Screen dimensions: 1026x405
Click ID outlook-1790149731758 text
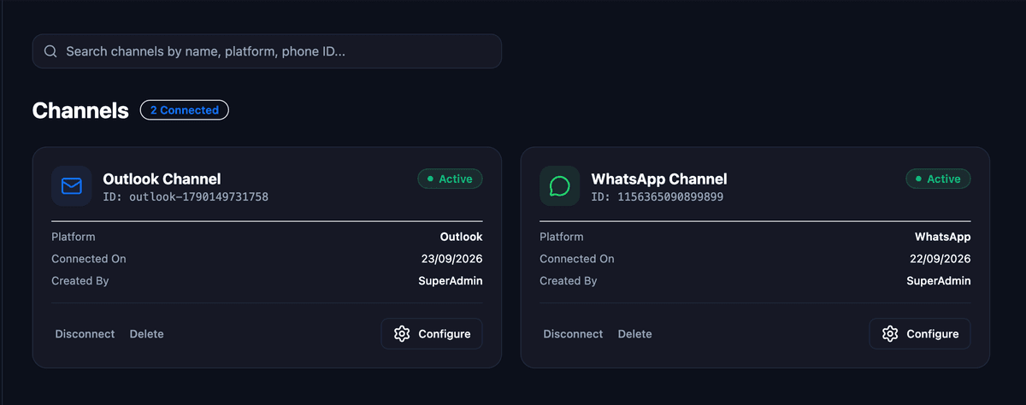tap(186, 197)
